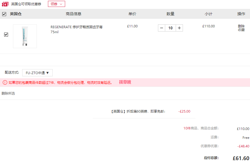Click the shipping value Free
Viewport: 250px width, 164px height.
246,138
